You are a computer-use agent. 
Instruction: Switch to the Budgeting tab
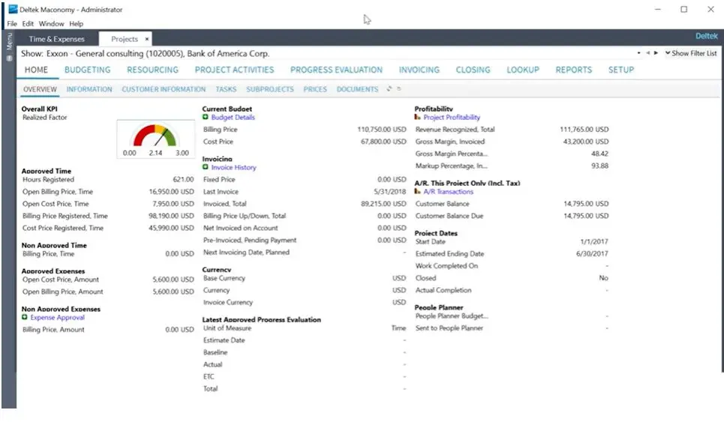pyautogui.click(x=87, y=70)
